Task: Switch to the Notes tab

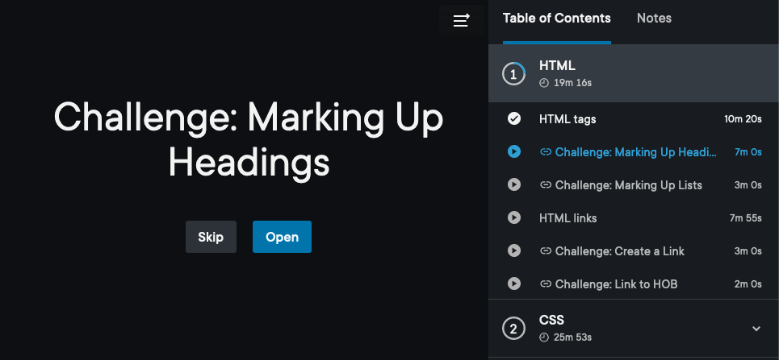Action: coord(654,19)
